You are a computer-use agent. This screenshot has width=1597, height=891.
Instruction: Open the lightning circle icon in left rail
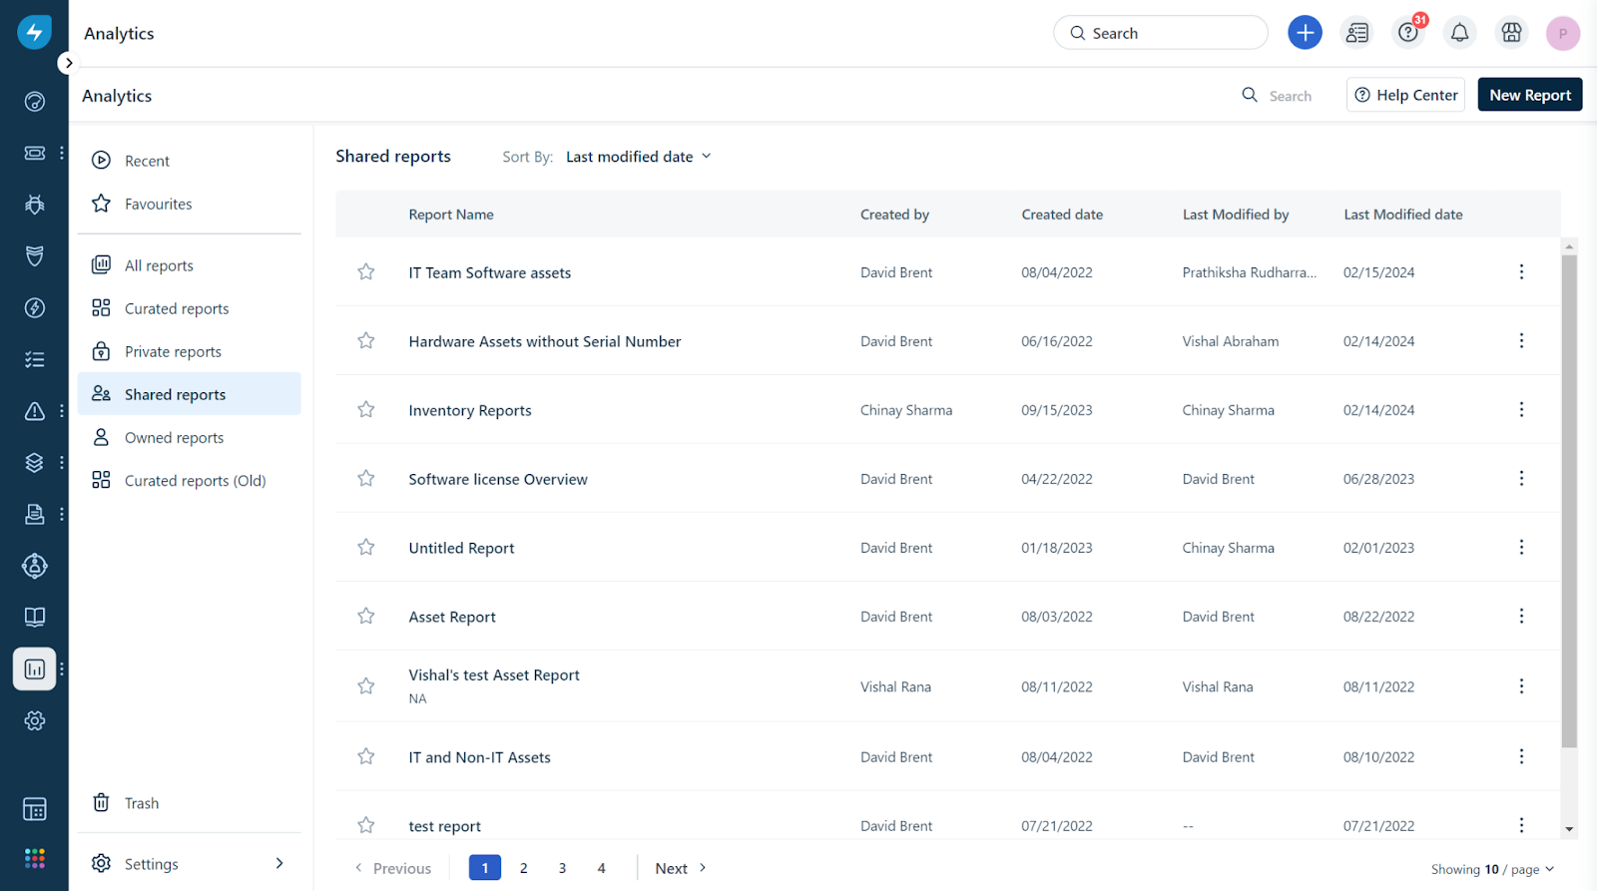point(35,307)
